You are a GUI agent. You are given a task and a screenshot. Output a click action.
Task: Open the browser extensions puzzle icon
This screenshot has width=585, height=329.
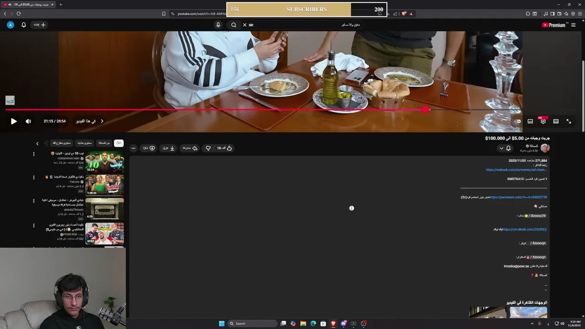[x=528, y=14]
